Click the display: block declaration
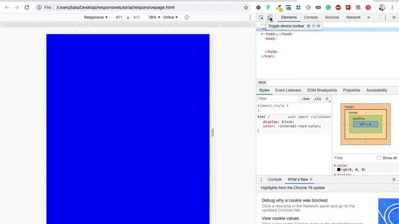 point(279,122)
